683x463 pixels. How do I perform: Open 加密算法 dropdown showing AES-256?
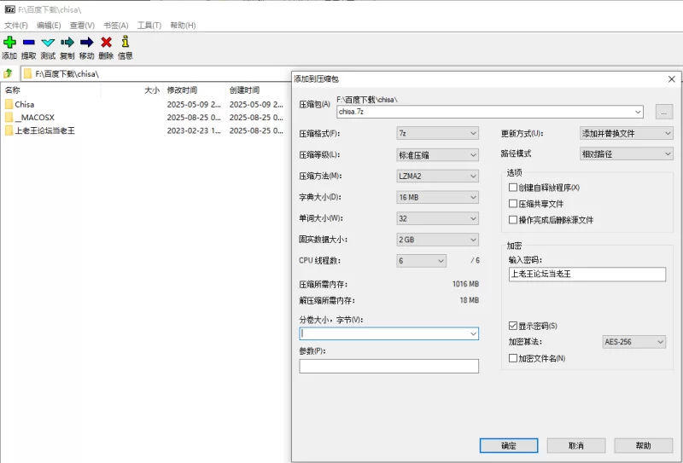pyautogui.click(x=633, y=342)
